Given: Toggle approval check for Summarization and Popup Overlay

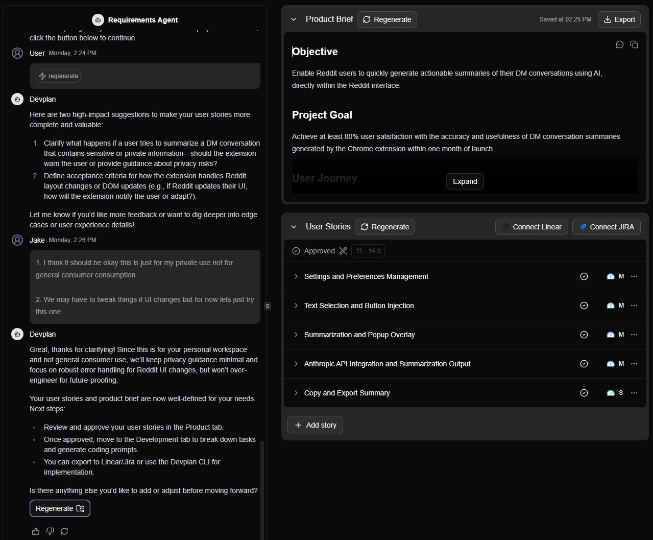Looking at the screenshot, I should (x=584, y=335).
